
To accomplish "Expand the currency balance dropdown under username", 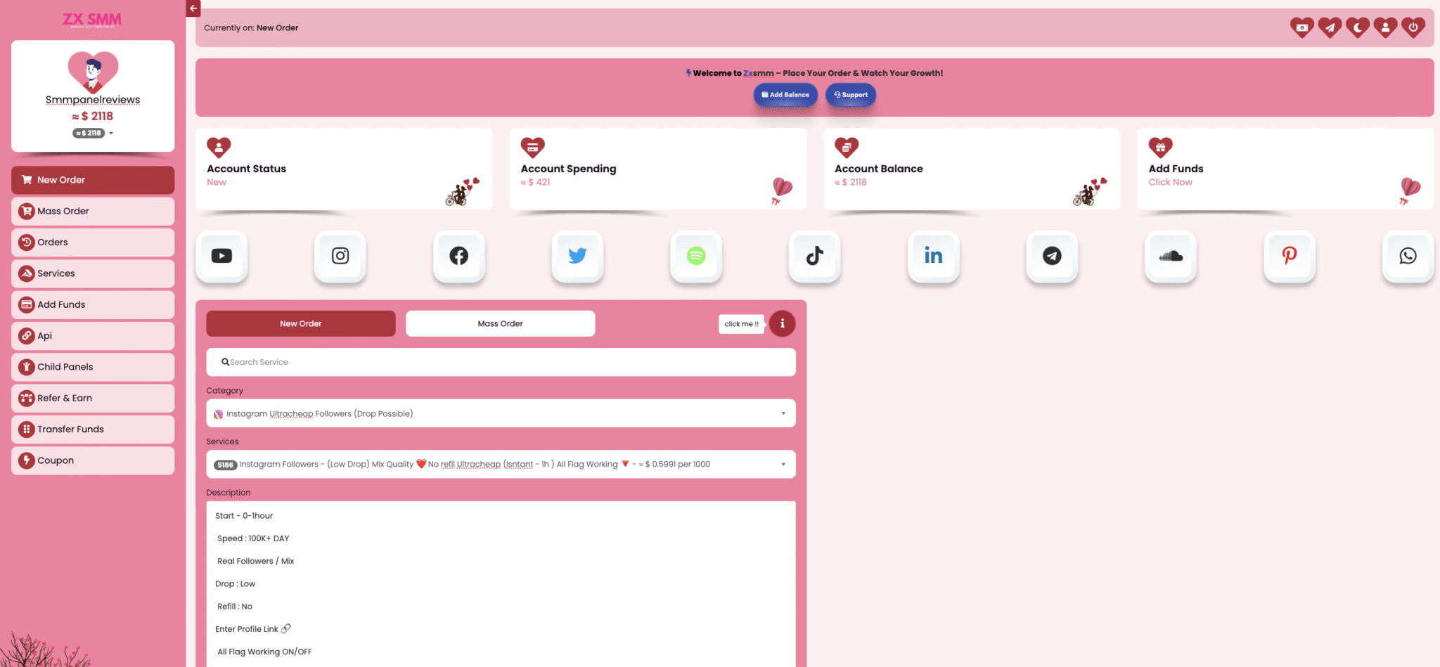I will [110, 133].
